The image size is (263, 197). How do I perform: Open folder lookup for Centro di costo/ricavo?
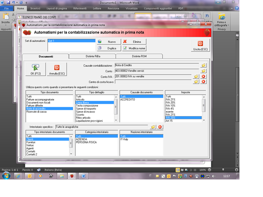pyautogui.click(x=196, y=82)
